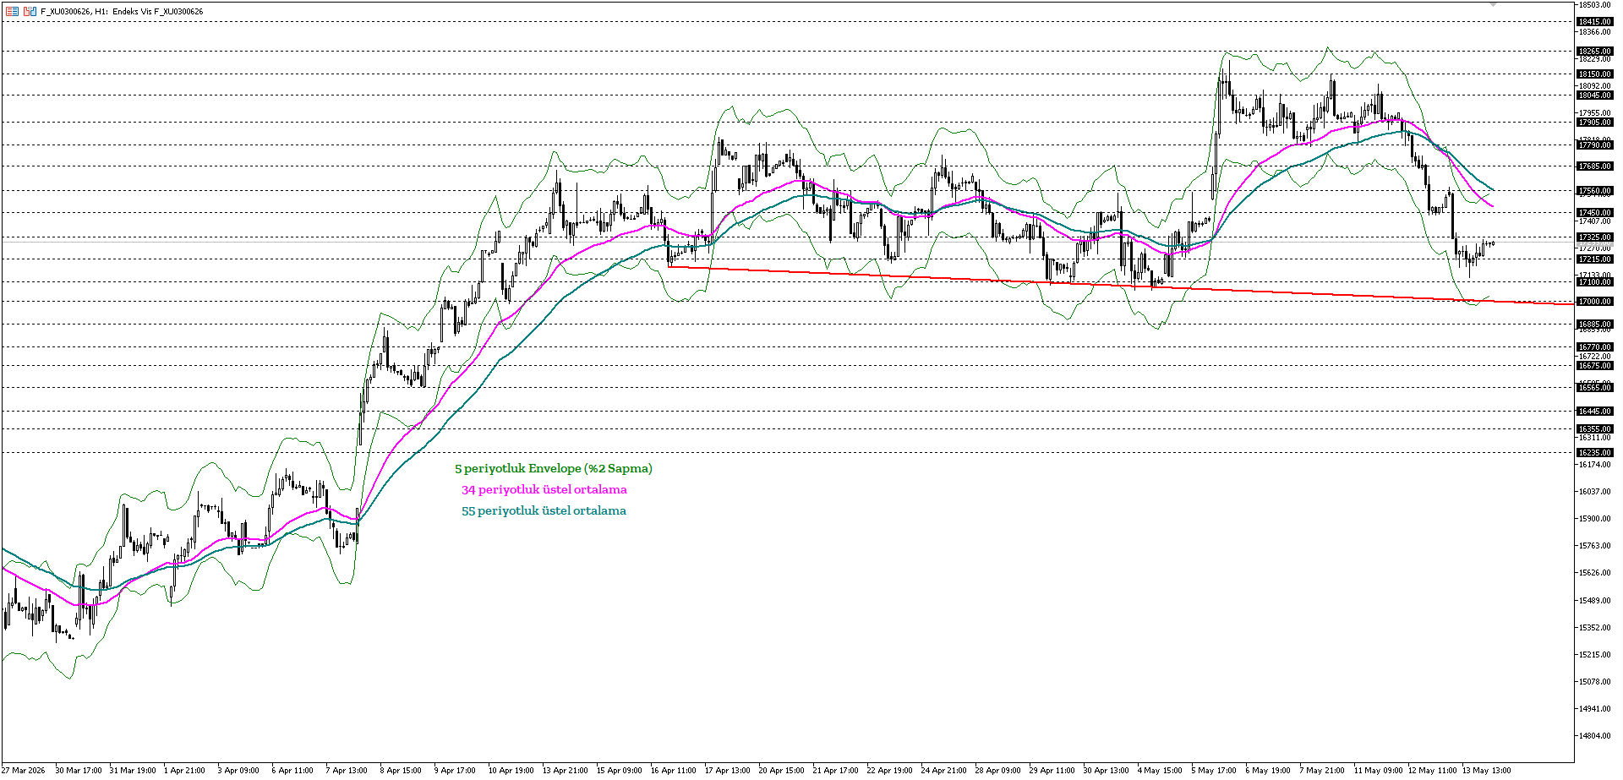This screenshot has height=780, width=1623.
Task: Click the '27 Mar 2026' date on time axis
Action: click(x=23, y=771)
